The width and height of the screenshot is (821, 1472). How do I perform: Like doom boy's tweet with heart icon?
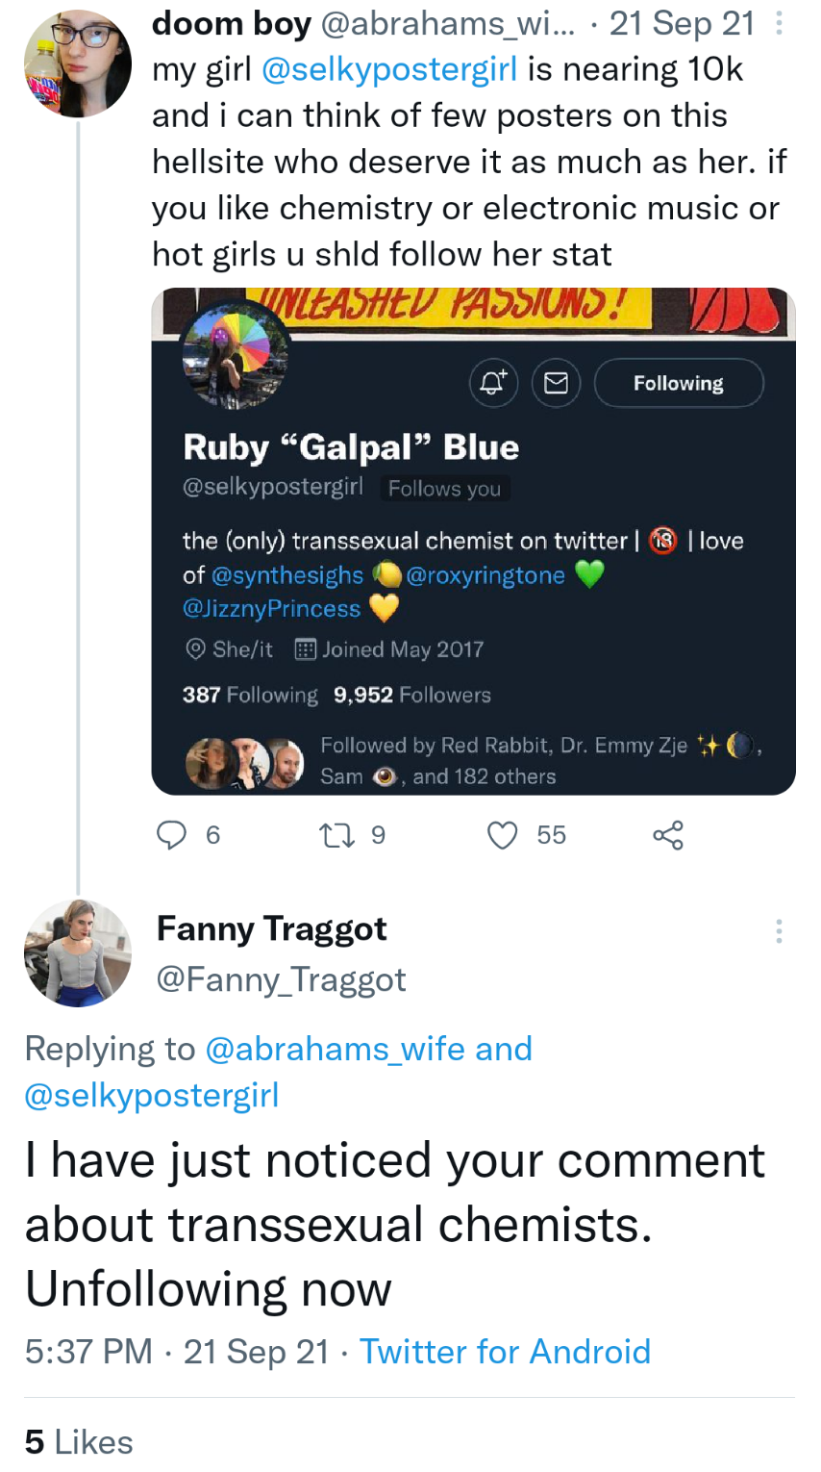[503, 834]
